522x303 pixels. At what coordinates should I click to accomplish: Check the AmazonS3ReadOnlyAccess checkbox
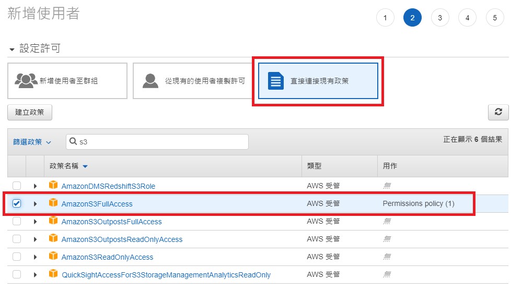coord(17,257)
